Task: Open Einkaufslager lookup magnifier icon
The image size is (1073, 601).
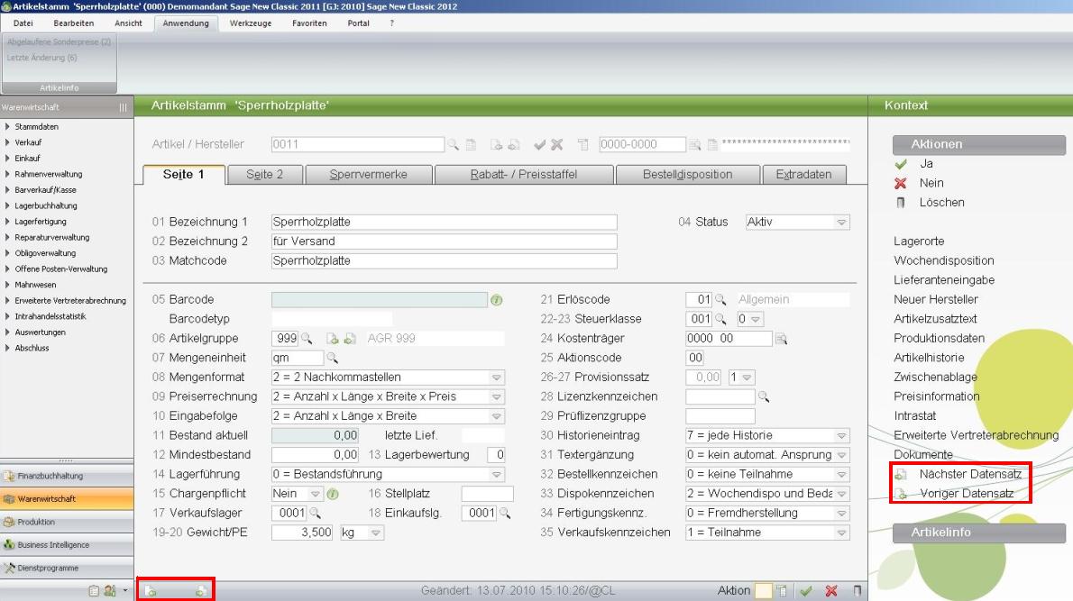Action: [505, 513]
